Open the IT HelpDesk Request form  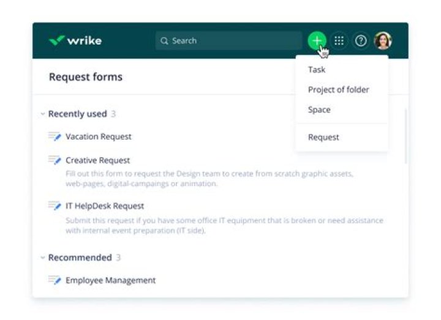coord(105,206)
